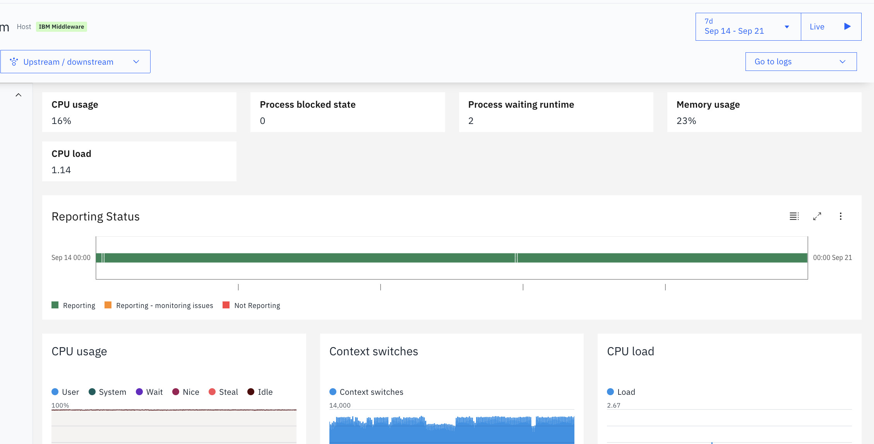Click the Live button label

tap(817, 27)
